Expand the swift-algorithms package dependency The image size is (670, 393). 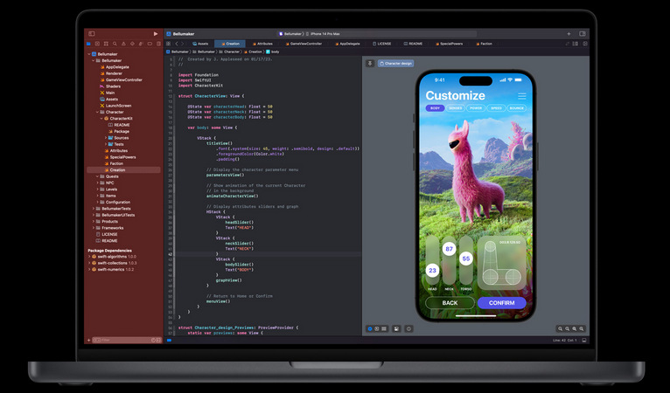[x=89, y=257]
